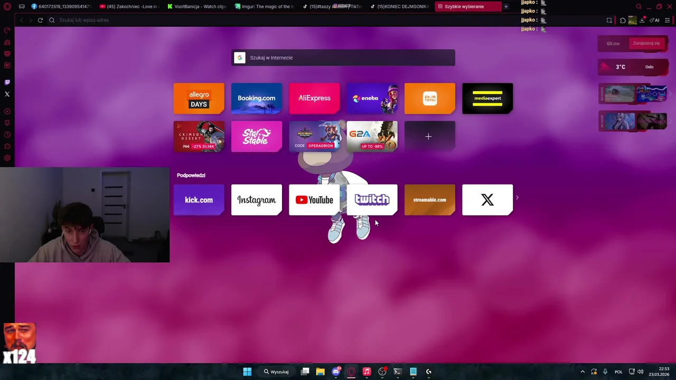Open the G2A speed dial tile

click(x=372, y=137)
